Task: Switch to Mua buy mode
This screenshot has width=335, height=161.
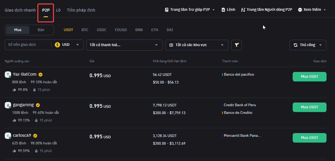Action: (18, 30)
